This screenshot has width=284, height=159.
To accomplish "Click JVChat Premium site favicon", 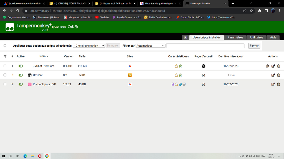I will pyautogui.click(x=130, y=66).
